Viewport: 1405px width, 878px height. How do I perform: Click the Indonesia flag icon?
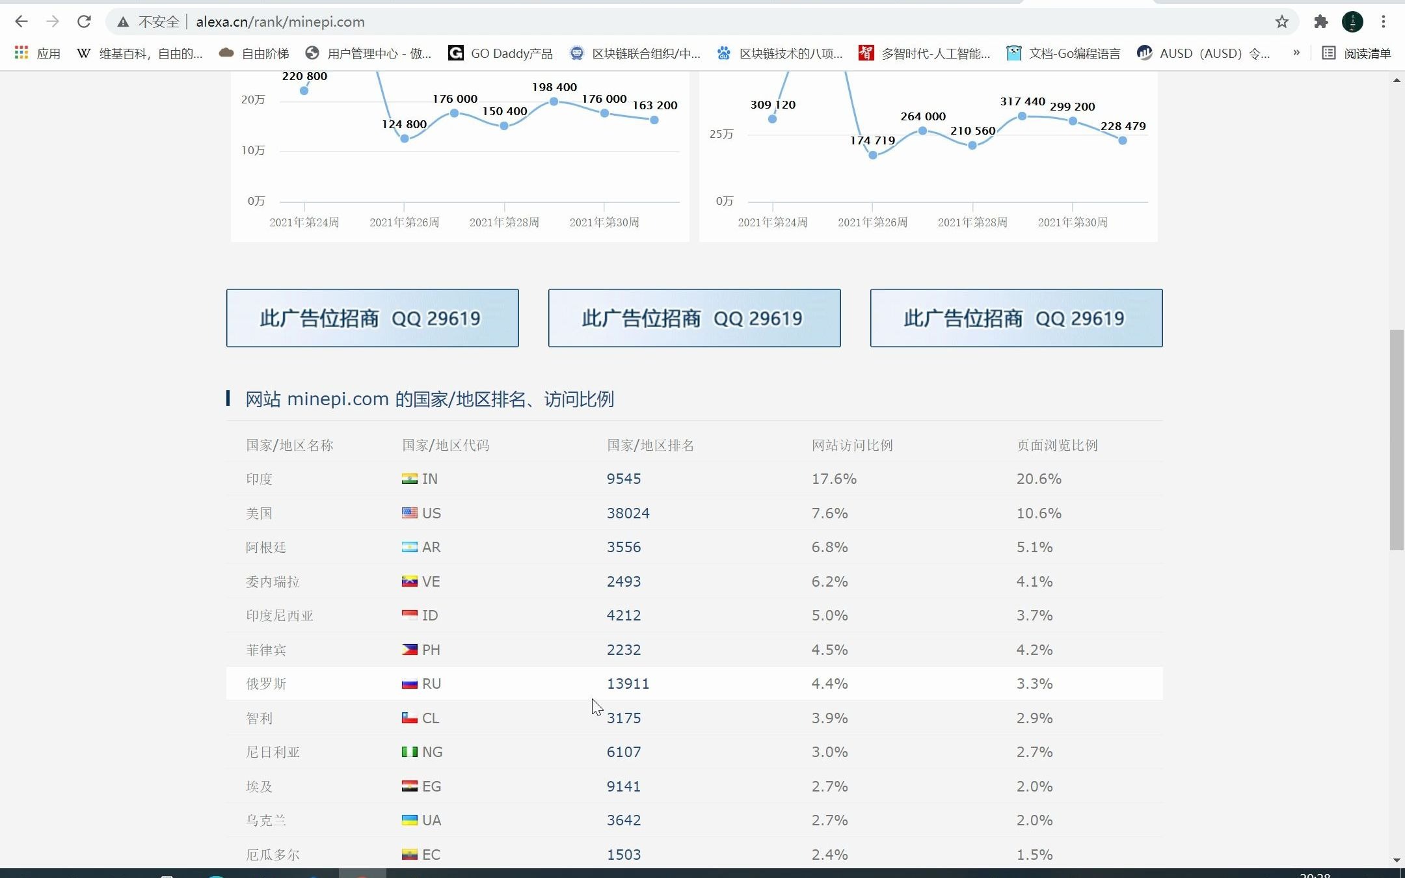tap(410, 615)
